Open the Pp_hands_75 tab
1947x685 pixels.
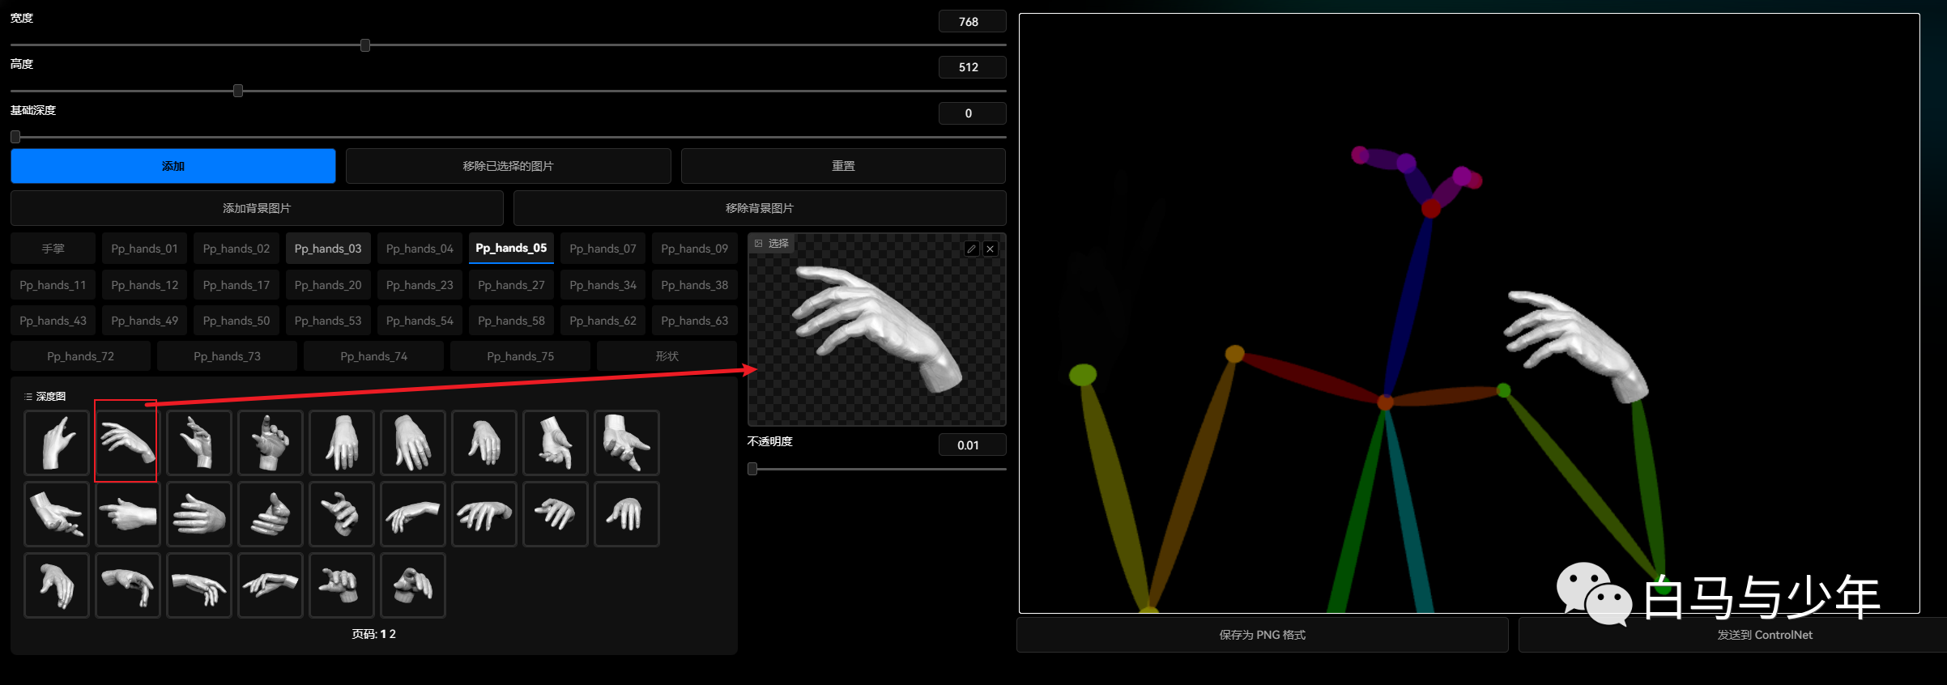pos(520,356)
